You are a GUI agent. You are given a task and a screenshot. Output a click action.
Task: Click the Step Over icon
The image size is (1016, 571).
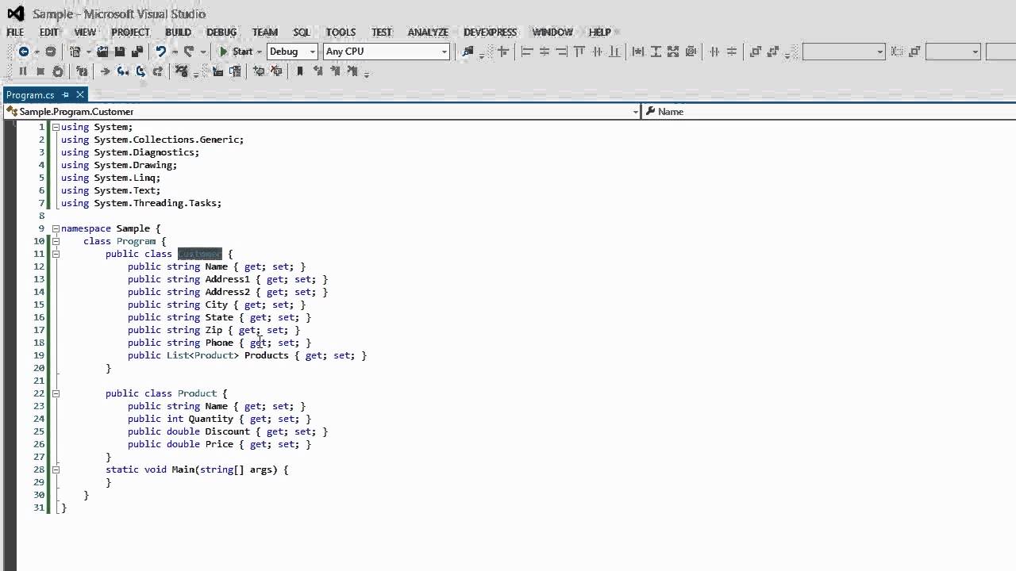coord(140,71)
